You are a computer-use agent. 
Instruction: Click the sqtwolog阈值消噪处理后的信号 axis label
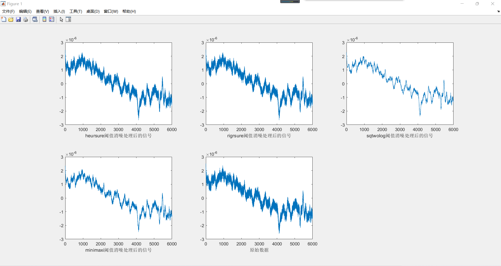point(400,136)
